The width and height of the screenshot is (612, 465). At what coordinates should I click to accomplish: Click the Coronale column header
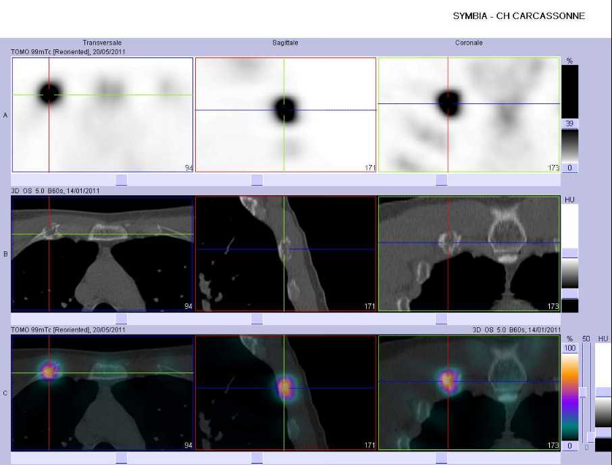[469, 43]
